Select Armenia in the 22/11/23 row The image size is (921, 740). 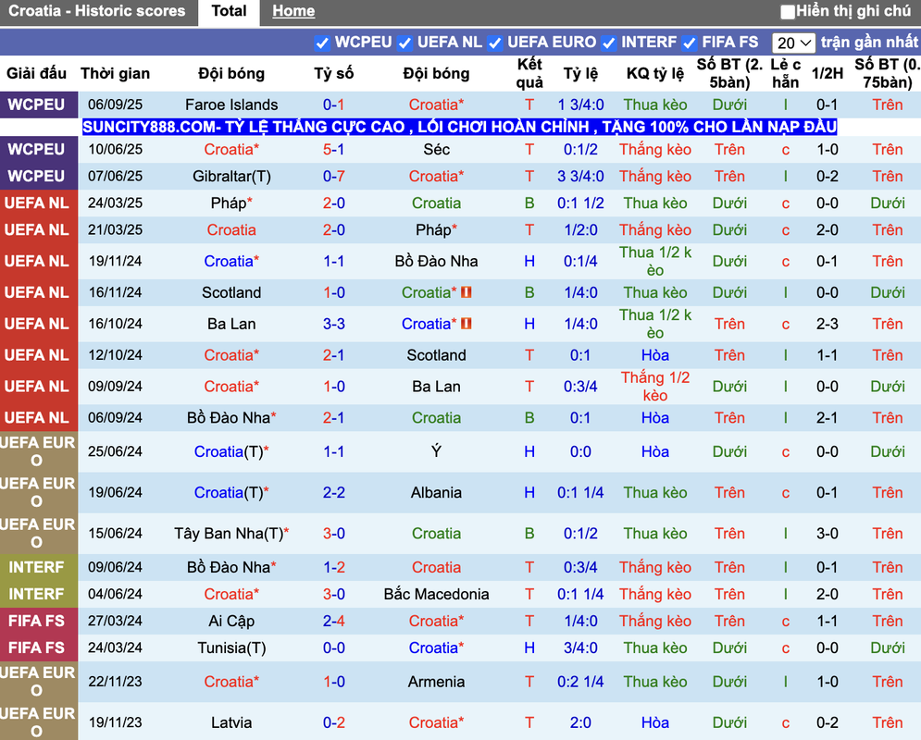click(436, 682)
